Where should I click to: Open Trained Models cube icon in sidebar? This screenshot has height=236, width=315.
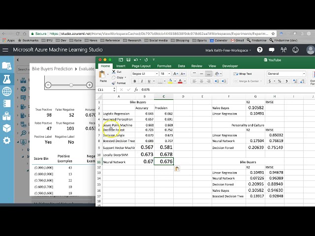coord(6,128)
